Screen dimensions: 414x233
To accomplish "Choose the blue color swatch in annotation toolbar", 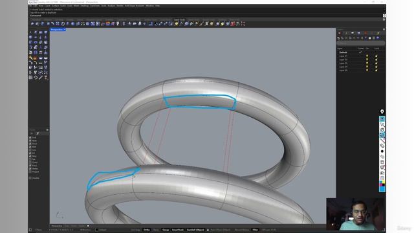I will coord(382,190).
